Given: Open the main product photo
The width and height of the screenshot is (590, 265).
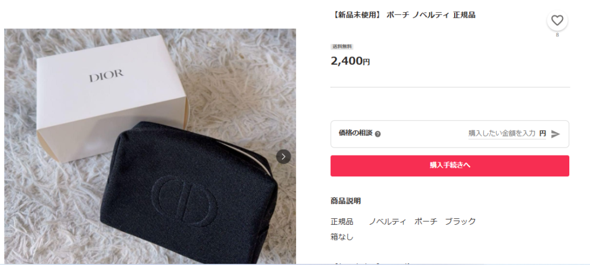Looking at the screenshot, I should coord(150,146).
